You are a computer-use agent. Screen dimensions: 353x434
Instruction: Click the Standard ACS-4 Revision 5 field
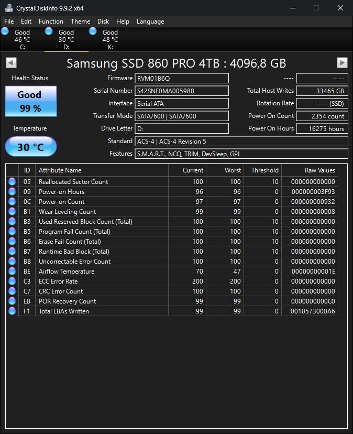(241, 141)
